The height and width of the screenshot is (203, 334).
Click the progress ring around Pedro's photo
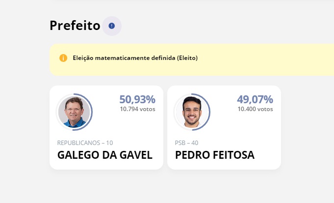pos(209,112)
